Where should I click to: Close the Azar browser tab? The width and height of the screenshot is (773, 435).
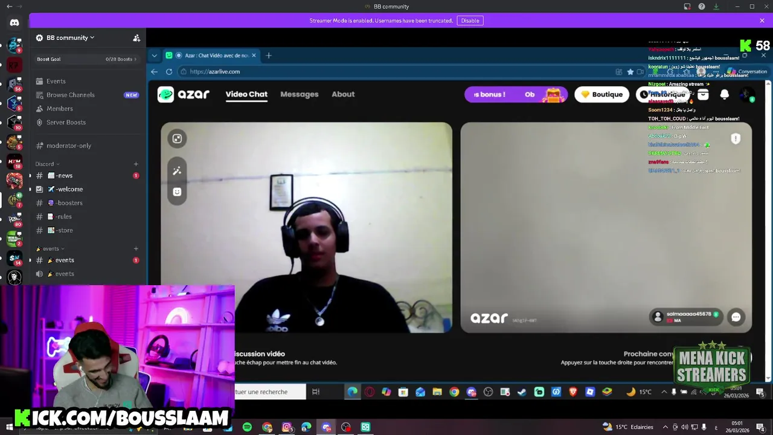tap(254, 56)
